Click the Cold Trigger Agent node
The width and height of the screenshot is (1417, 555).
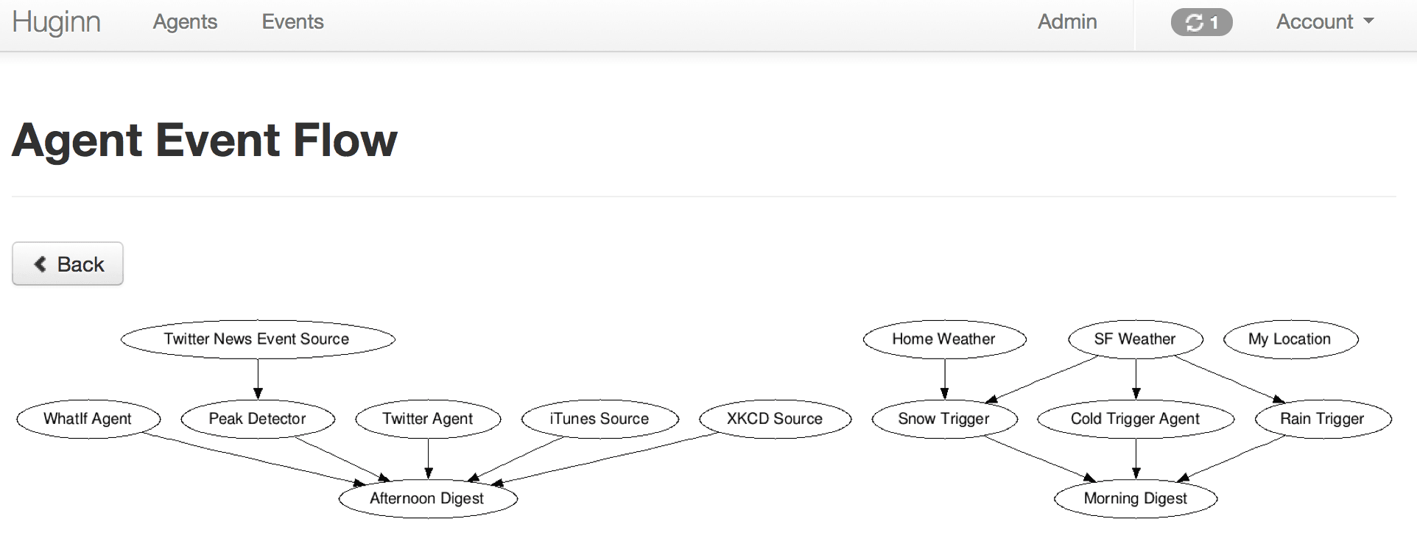1135,419
